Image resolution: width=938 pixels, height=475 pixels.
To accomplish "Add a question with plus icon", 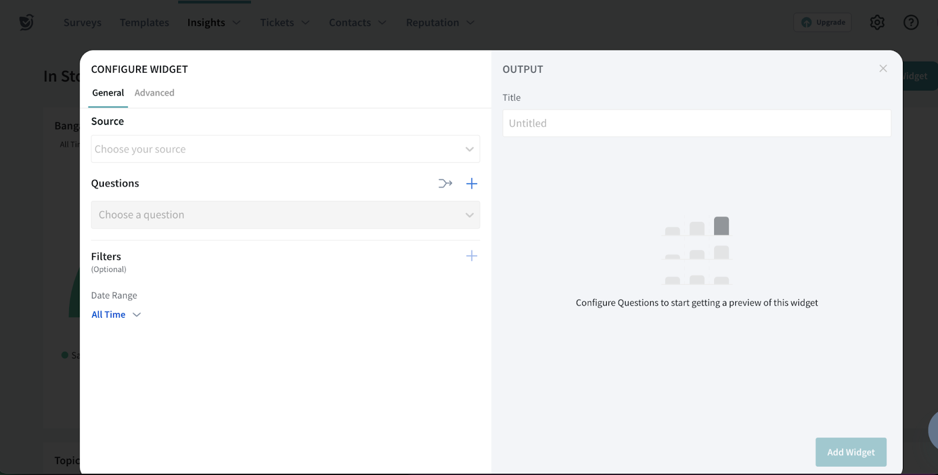I will coord(471,184).
